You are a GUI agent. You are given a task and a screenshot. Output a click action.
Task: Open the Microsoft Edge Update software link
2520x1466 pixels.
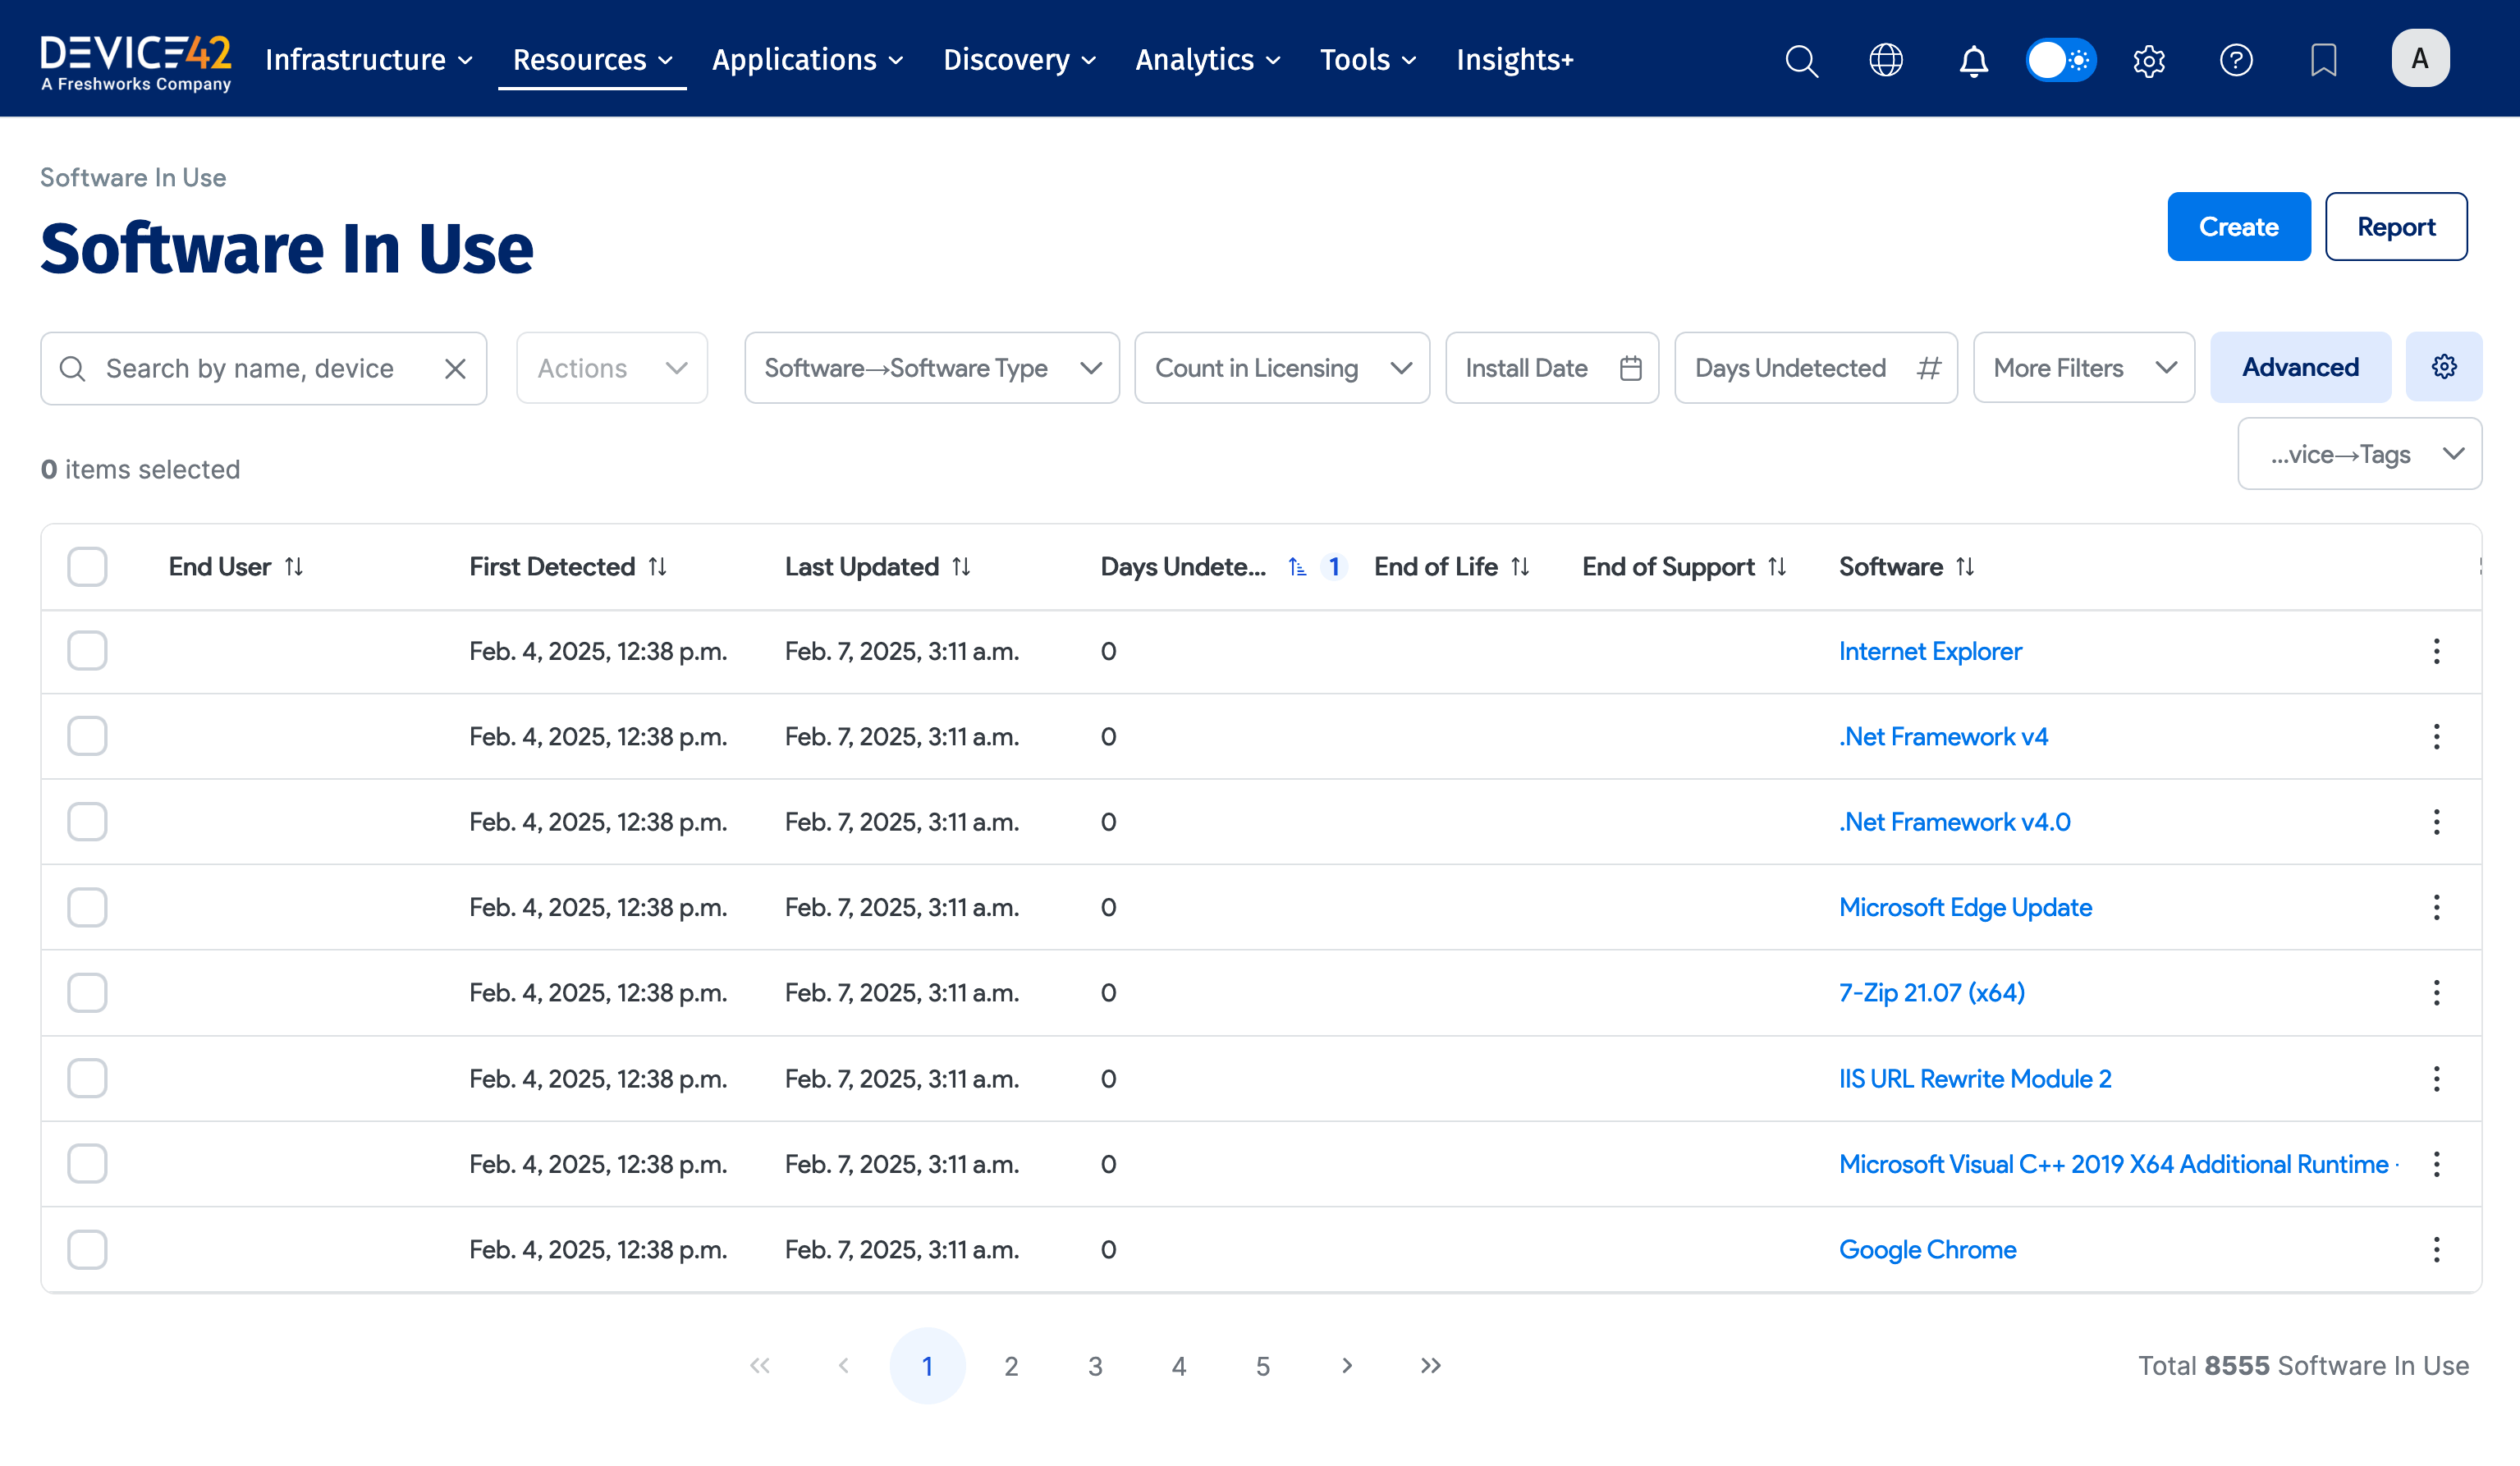point(1965,908)
